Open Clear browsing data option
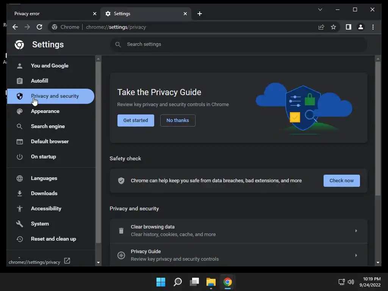This screenshot has width=388, height=291. point(239,231)
